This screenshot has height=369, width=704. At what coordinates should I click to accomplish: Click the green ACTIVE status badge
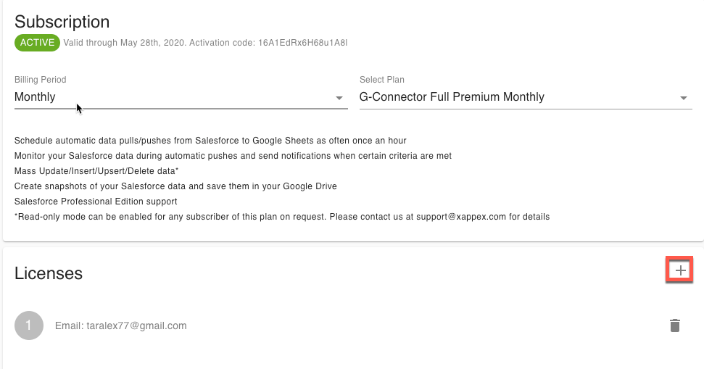click(x=37, y=43)
